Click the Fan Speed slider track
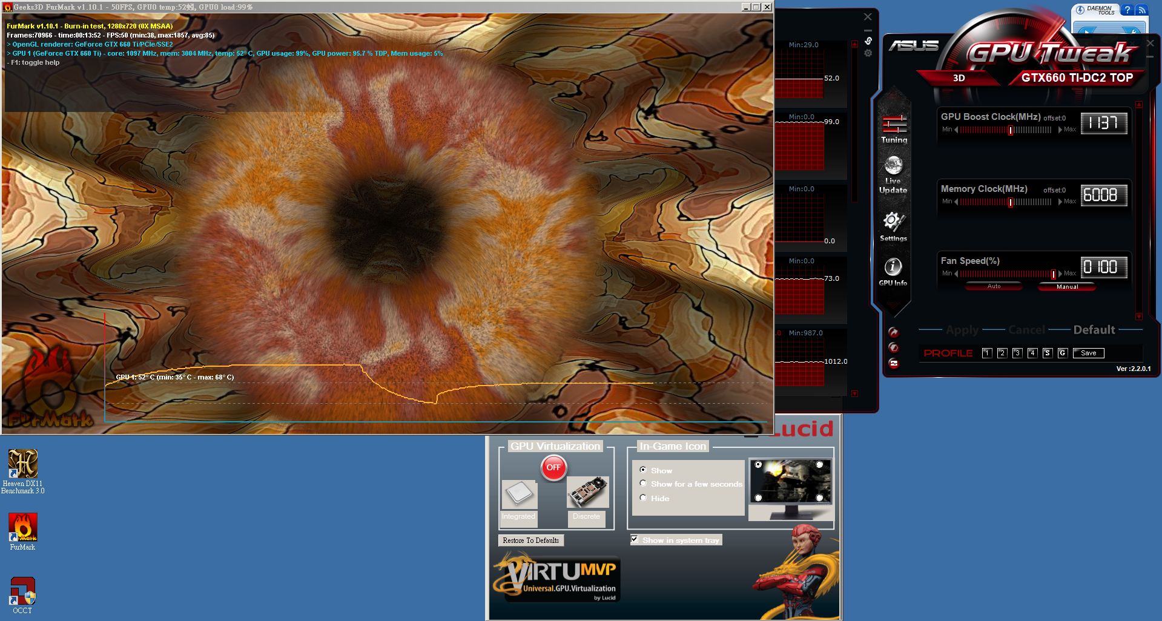The width and height of the screenshot is (1162, 621). [x=1008, y=274]
